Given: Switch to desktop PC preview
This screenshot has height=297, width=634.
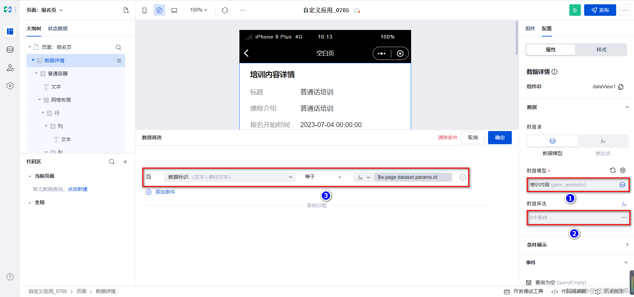Looking at the screenshot, I should point(174,10).
